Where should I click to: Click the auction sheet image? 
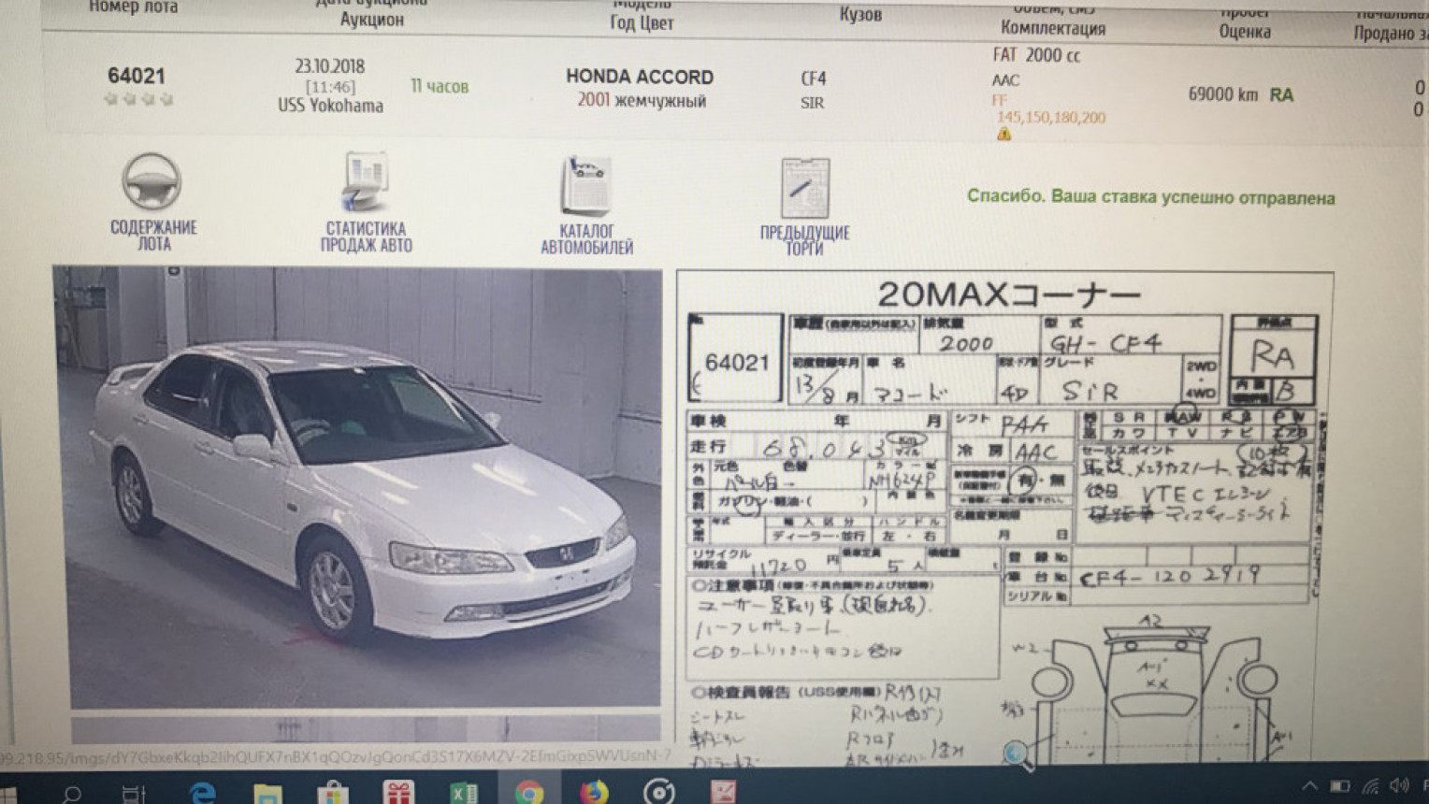tap(1004, 514)
